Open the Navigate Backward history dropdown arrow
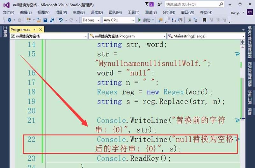The width and height of the screenshot is (255, 168). 14,20
